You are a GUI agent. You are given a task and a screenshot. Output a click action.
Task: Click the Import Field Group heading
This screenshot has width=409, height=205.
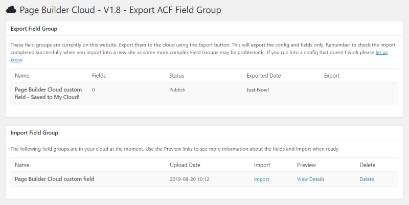click(x=34, y=133)
